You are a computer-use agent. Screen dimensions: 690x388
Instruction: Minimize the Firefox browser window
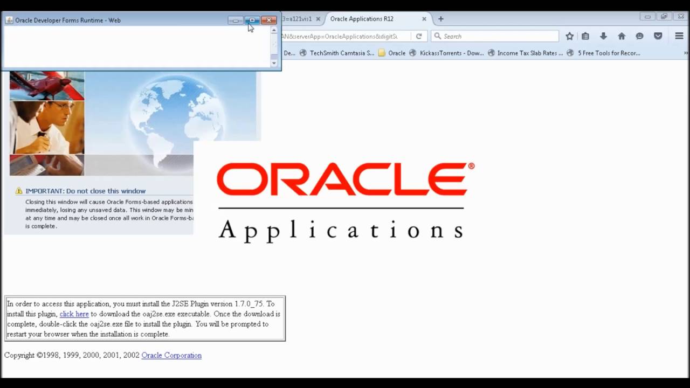[647, 17]
